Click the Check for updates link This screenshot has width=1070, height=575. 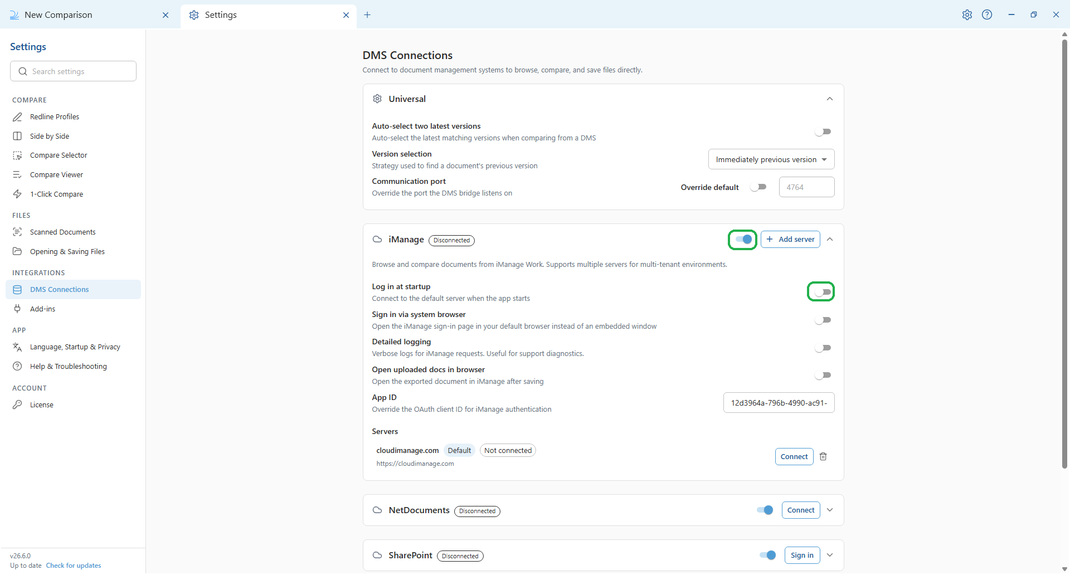(x=74, y=566)
